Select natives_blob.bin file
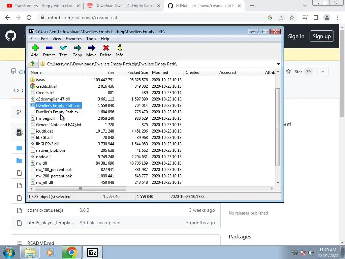 51,150
